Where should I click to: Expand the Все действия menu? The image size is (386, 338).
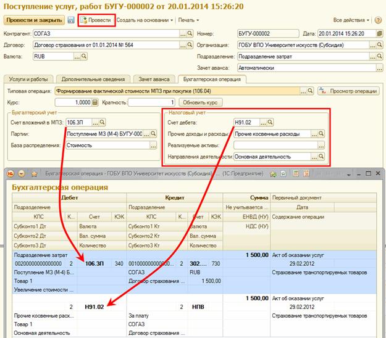point(351,20)
